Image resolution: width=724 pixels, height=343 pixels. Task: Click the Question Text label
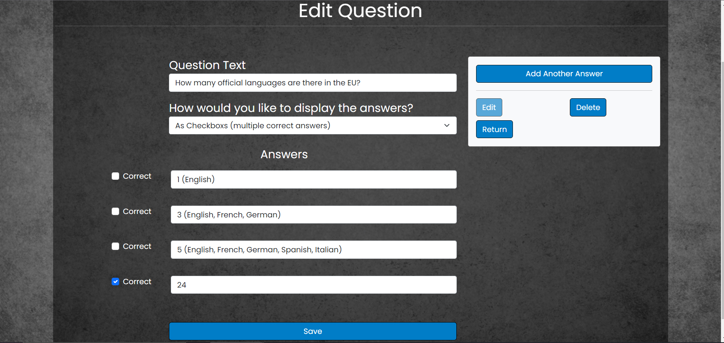207,65
